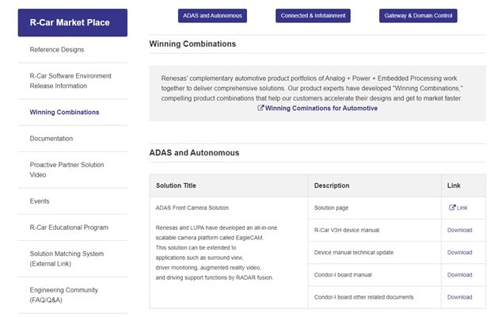Click the ADAS and Autonomous button
Image resolution: width=494 pixels, height=317 pixels.
(x=213, y=16)
